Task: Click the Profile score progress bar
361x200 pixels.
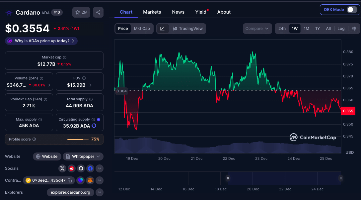Action: click(78, 139)
